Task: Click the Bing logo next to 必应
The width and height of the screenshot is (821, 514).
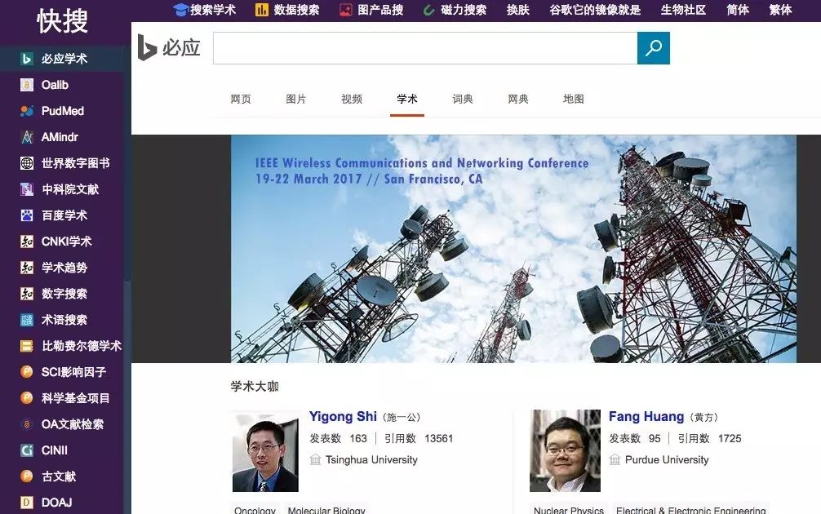Action: (x=146, y=47)
